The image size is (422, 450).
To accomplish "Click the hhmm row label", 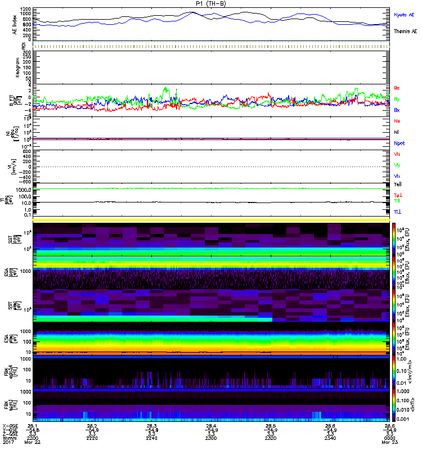I will (10, 438).
